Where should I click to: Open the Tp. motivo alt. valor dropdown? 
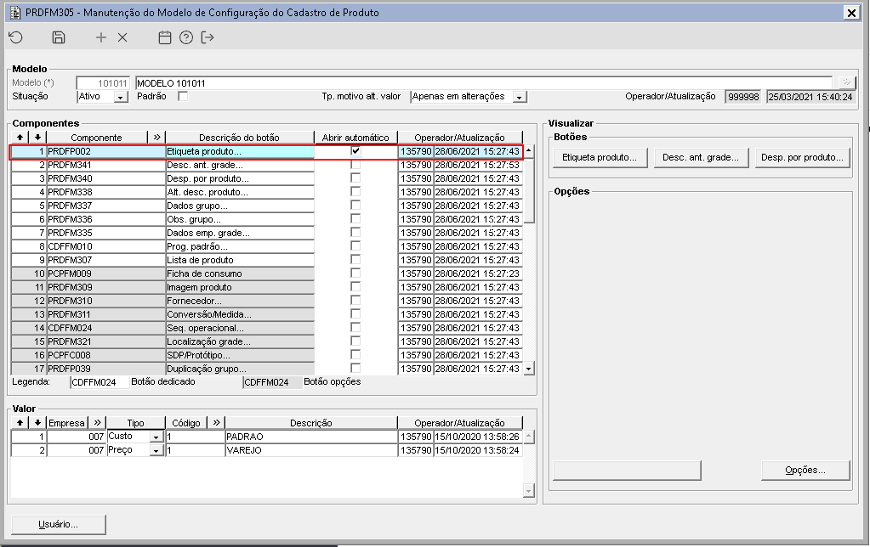519,97
